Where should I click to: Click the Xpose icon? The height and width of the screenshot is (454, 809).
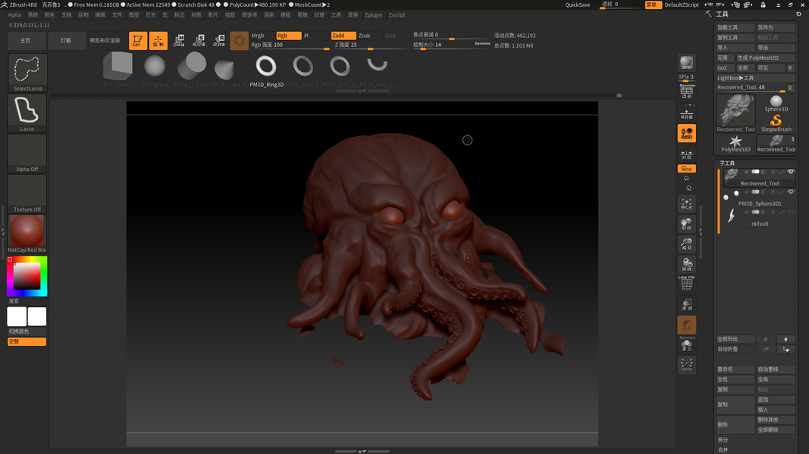(687, 365)
